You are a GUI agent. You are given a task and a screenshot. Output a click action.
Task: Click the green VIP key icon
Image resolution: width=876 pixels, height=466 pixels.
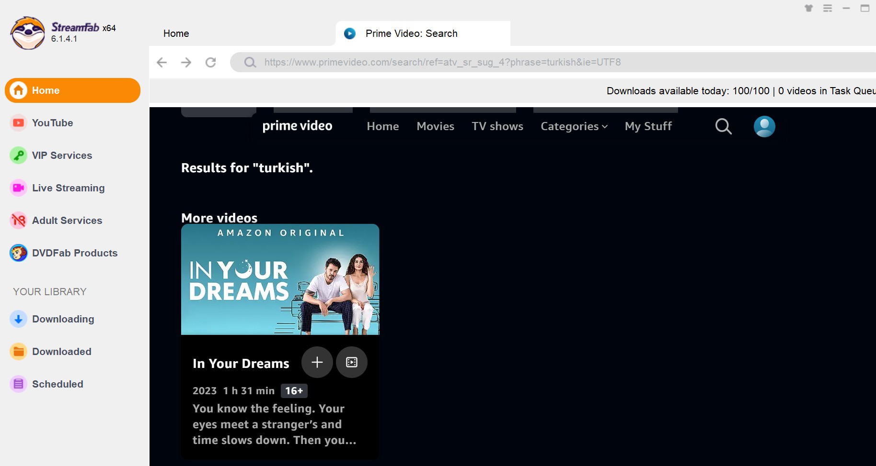[19, 155]
